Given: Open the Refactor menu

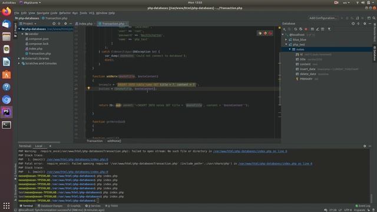Looking at the screenshot, I should point(65,13).
